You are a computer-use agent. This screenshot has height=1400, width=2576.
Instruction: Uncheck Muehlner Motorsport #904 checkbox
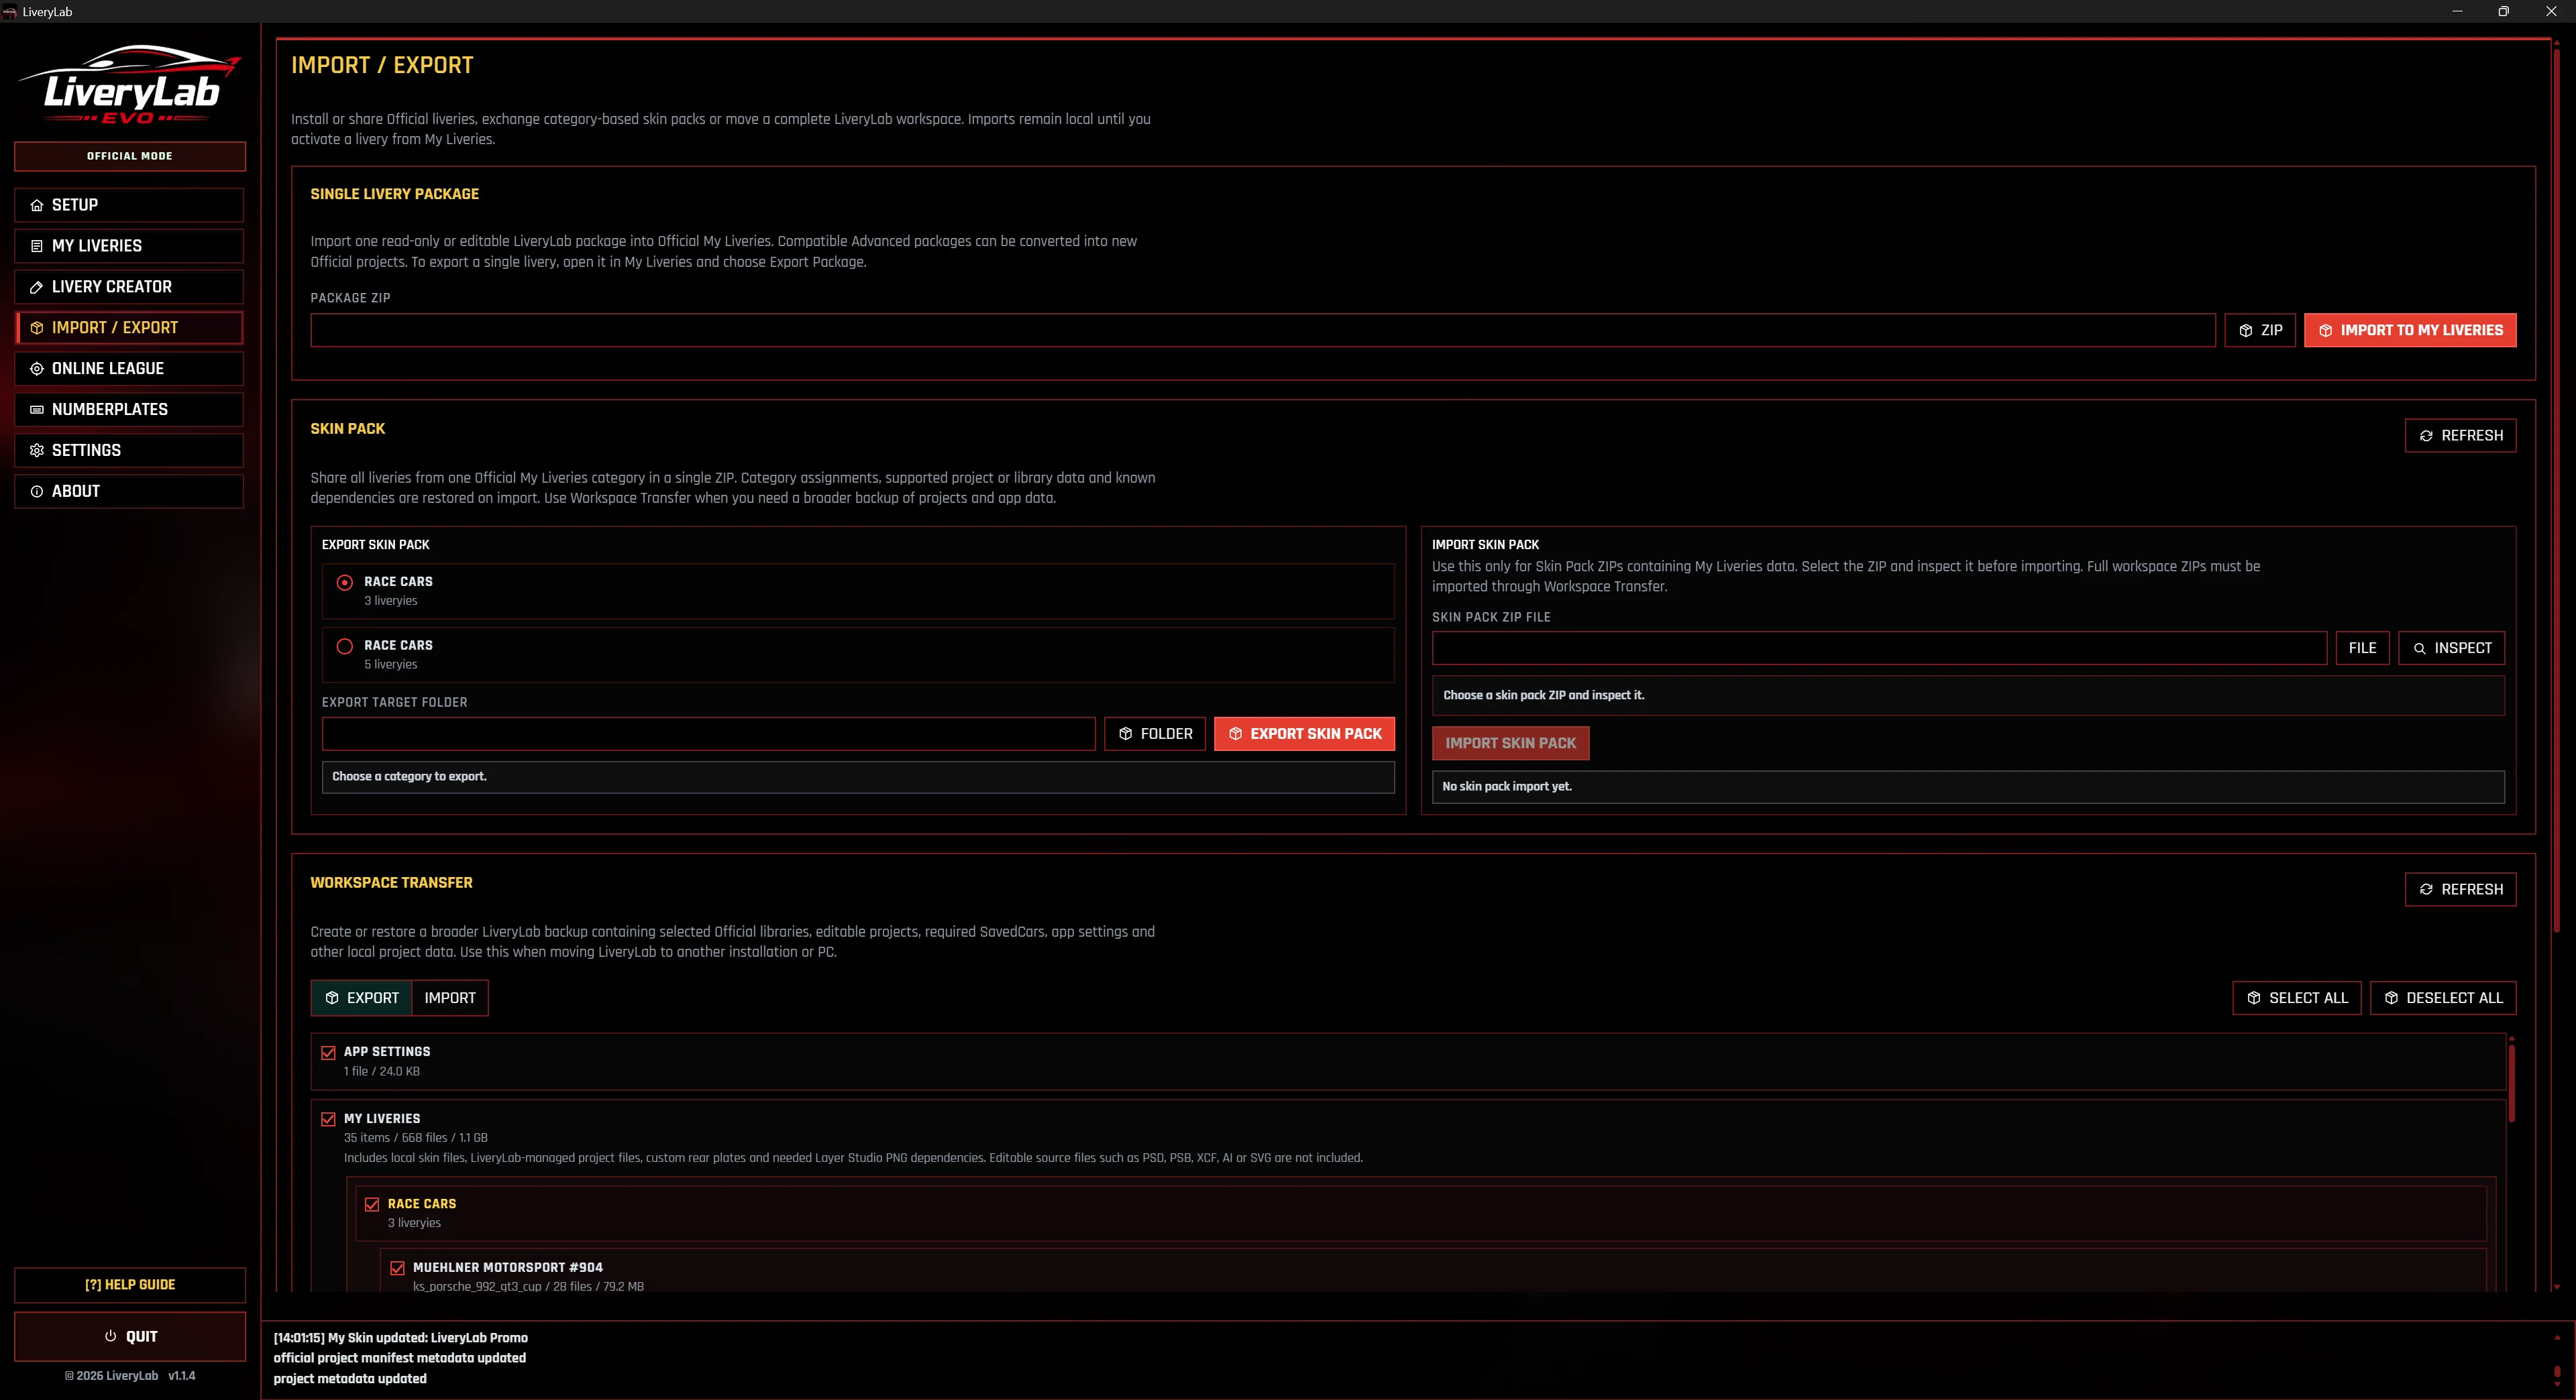[397, 1268]
